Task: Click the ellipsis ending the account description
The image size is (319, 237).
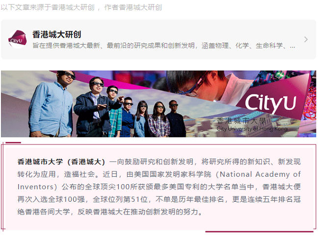Action: pyautogui.click(x=292, y=47)
